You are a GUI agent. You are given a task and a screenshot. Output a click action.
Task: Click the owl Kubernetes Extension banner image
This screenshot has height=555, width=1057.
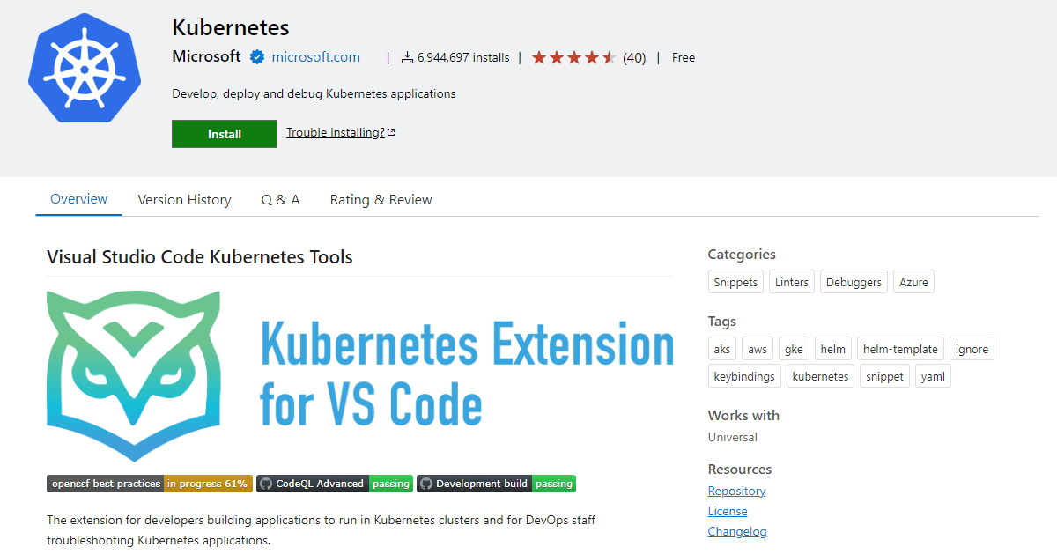360,376
